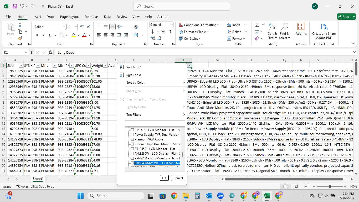Open the Mfr. column filter dropdown
Screen dimensions: 359x202
pos(55,65)
